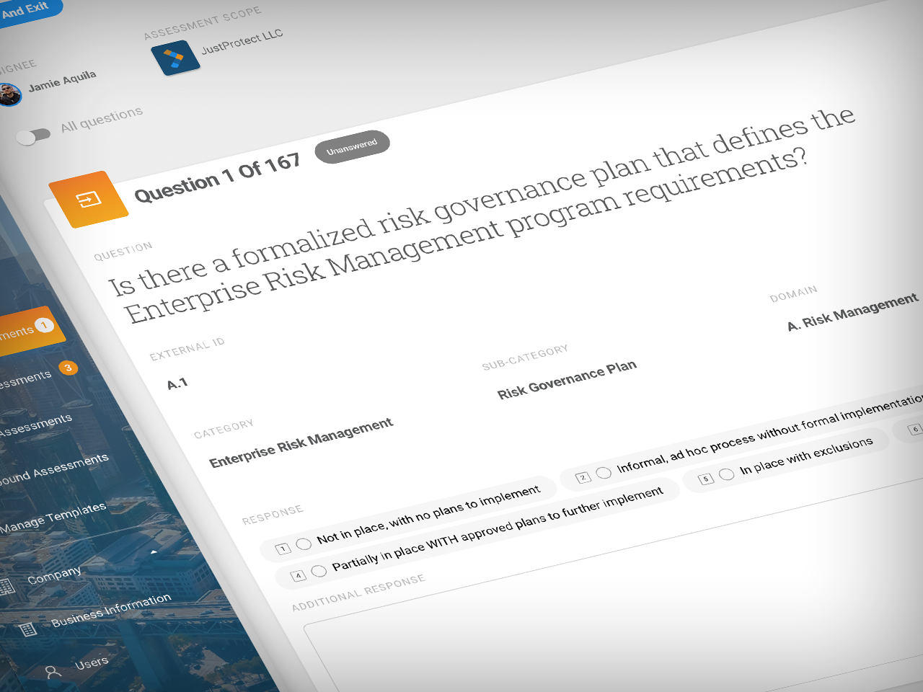Click the External ID value 'A.1'
Viewport: 923px width, 692px height.
tap(177, 383)
